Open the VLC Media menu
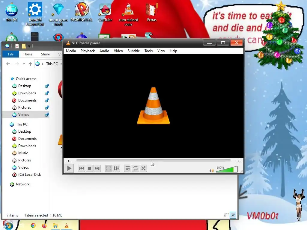Screen dimensions: 307x230 pyautogui.click(x=71, y=51)
